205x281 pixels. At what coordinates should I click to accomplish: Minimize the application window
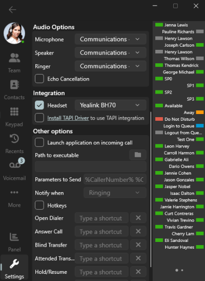(155, 6)
